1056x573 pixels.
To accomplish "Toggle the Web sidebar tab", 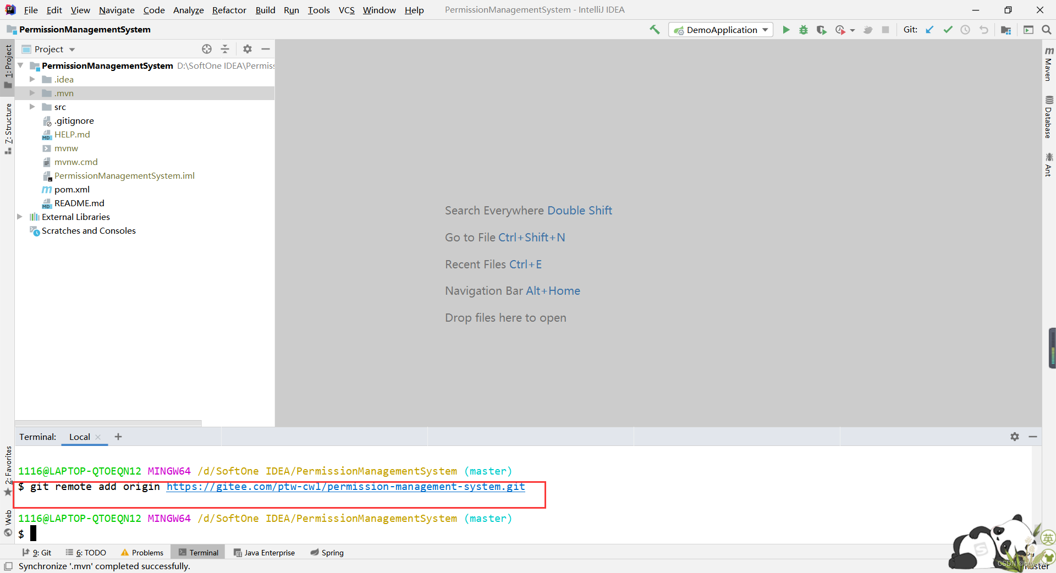I will point(8,522).
